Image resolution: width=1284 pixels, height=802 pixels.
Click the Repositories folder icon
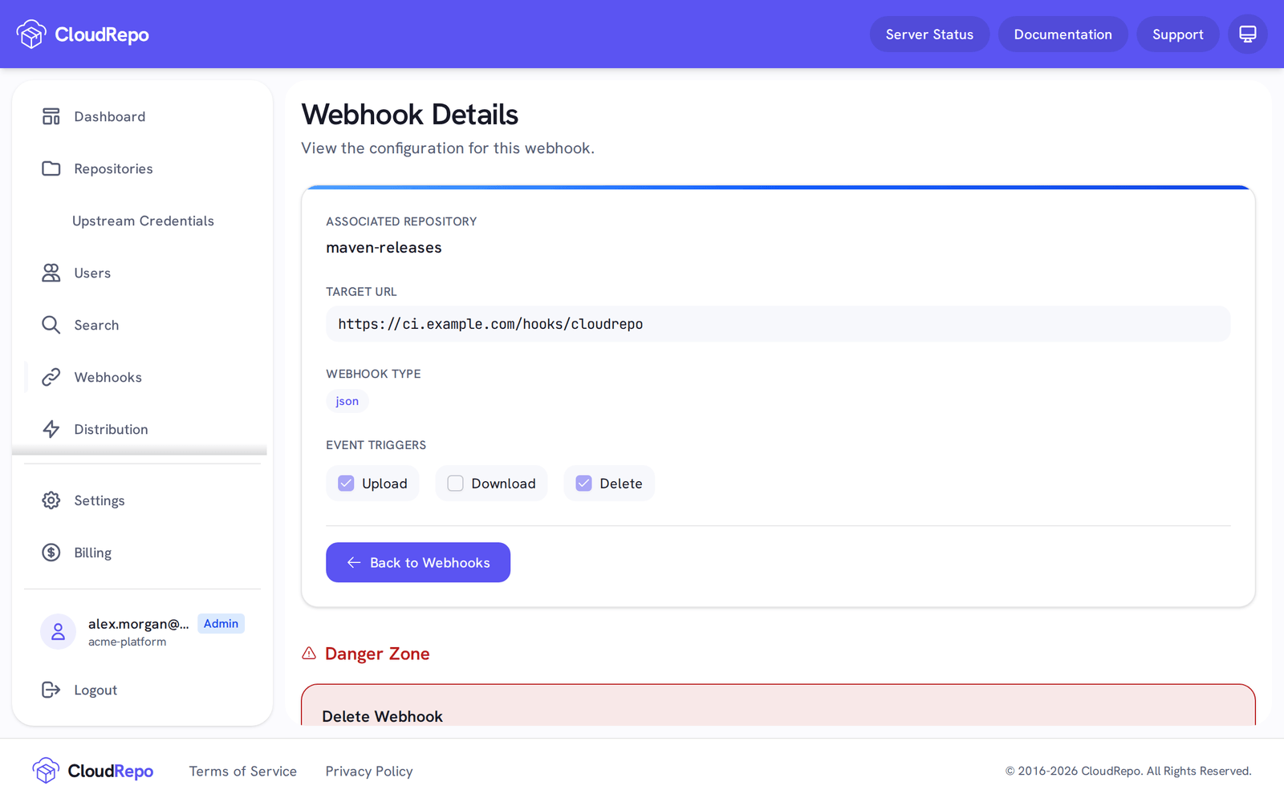[51, 168]
